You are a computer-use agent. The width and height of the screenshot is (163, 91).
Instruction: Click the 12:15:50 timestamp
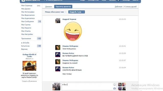point(122,53)
